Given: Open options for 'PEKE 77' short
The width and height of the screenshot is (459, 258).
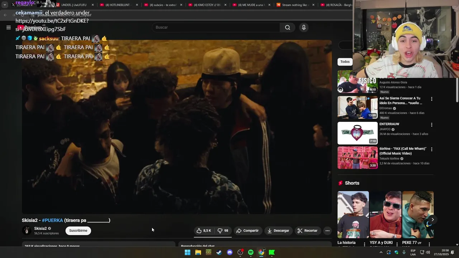Looking at the screenshot, I should coord(429,244).
